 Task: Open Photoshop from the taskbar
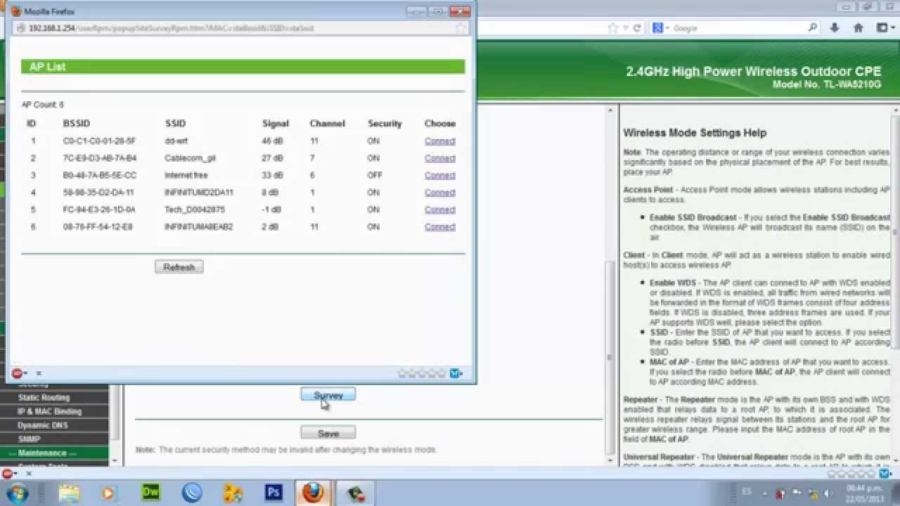pos(274,493)
